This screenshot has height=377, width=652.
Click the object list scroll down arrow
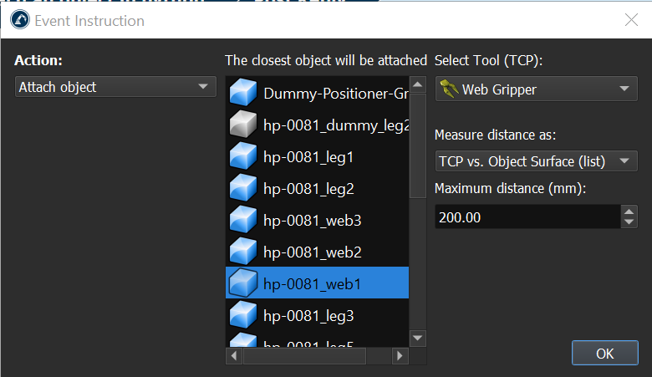(x=417, y=338)
